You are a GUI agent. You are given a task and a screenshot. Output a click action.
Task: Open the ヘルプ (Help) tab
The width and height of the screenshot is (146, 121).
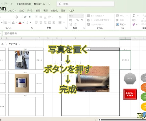71,11
